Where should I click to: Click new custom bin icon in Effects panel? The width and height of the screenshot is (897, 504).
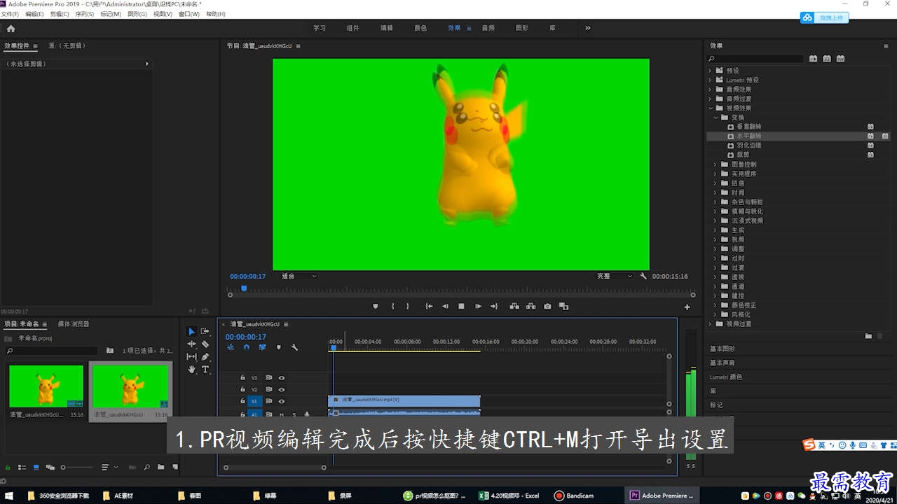[x=868, y=336]
